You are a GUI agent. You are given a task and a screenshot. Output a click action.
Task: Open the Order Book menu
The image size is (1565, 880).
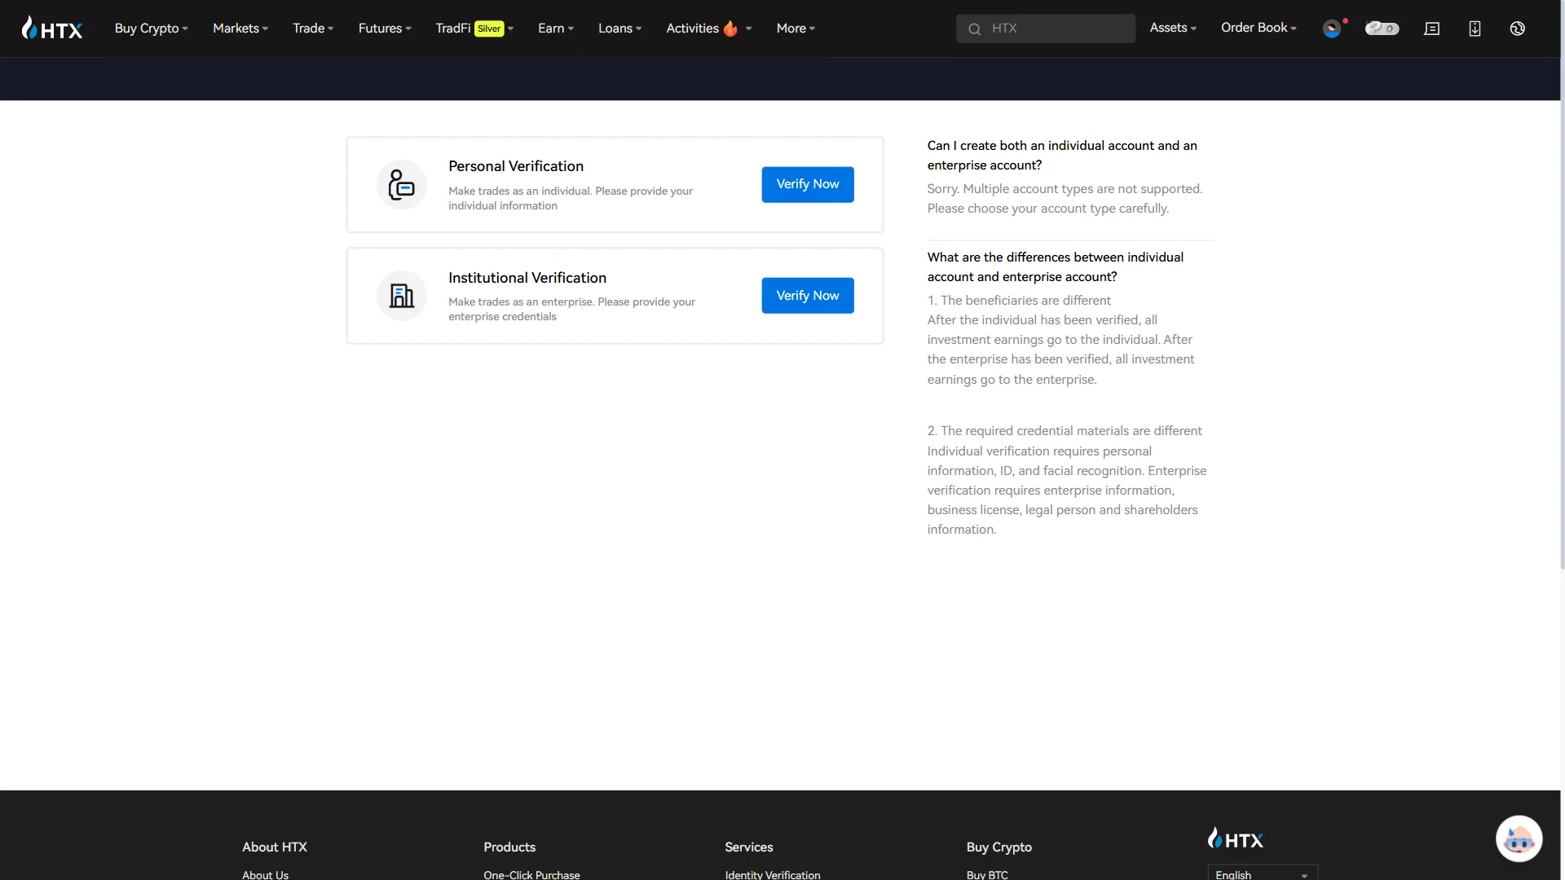pos(1259,28)
